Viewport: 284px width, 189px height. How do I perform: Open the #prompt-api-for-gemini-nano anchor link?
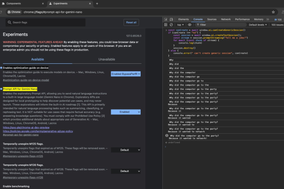[21, 135]
